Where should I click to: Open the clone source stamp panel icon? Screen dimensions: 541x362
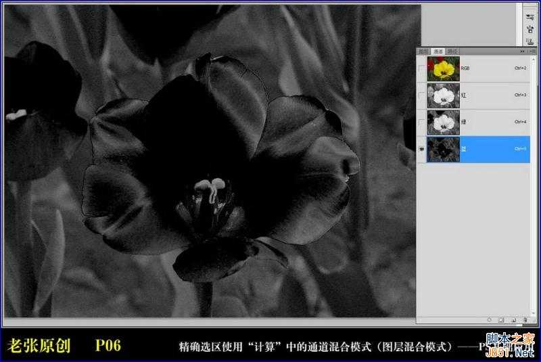click(x=530, y=41)
